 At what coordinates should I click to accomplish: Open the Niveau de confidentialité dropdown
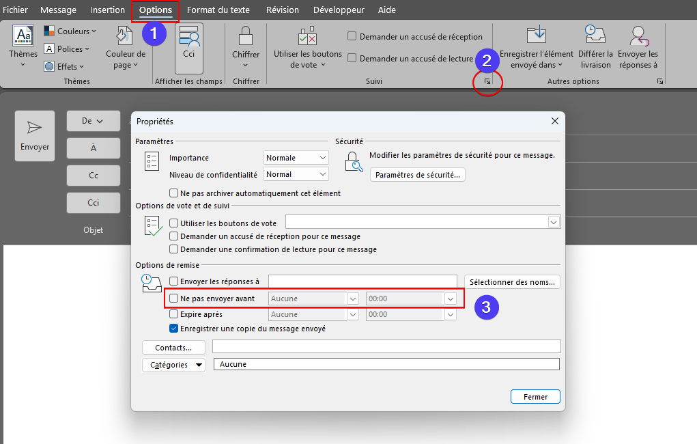pos(296,174)
